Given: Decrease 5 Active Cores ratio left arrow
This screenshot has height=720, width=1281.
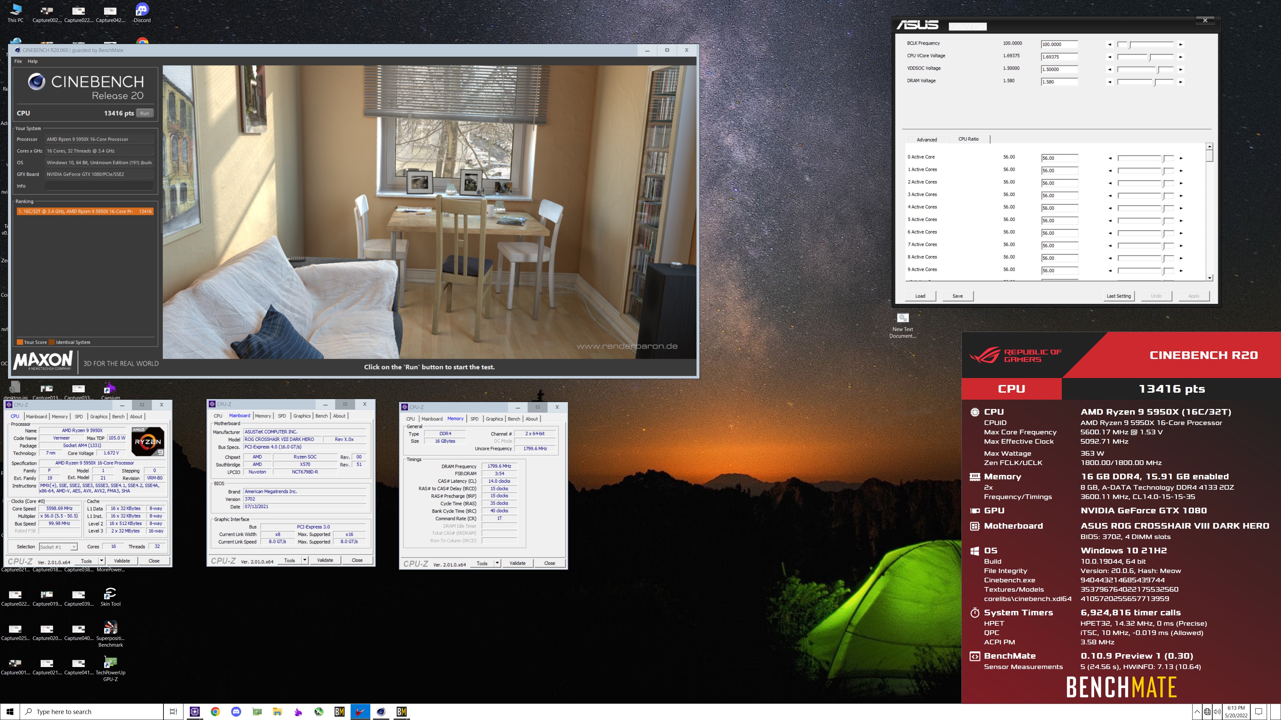Looking at the screenshot, I should coord(1110,221).
